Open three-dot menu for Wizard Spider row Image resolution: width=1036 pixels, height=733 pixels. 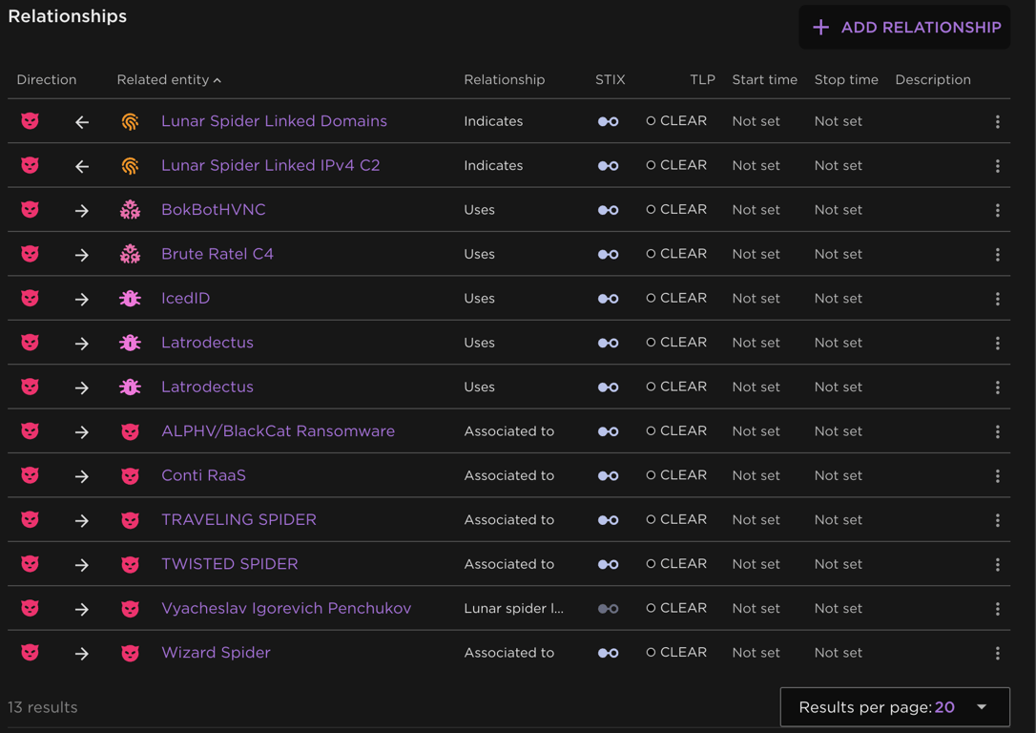(x=997, y=654)
